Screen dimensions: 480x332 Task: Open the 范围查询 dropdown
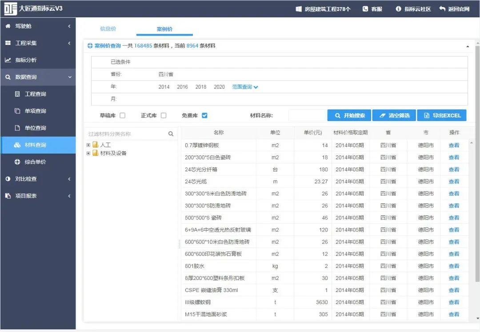tap(245, 87)
